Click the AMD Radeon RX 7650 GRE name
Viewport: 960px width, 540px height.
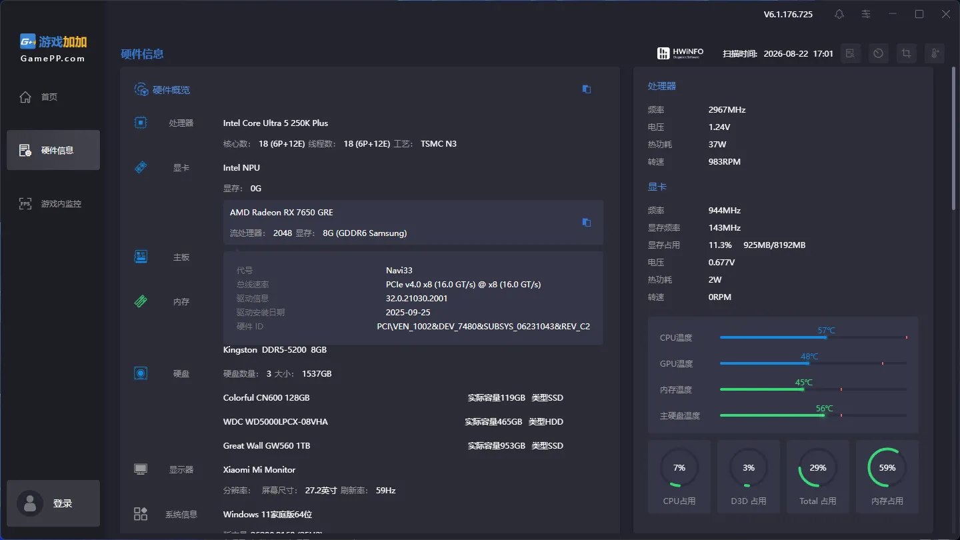(x=281, y=213)
